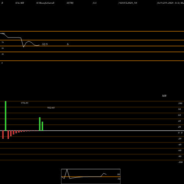Select the RSI axis label "50"
The height and width of the screenshot is (184, 184).
[x=3, y=48]
